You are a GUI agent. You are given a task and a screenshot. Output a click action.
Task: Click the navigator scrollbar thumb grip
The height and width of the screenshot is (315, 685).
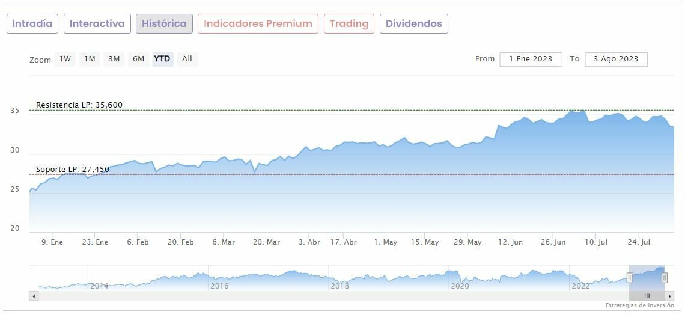647,296
